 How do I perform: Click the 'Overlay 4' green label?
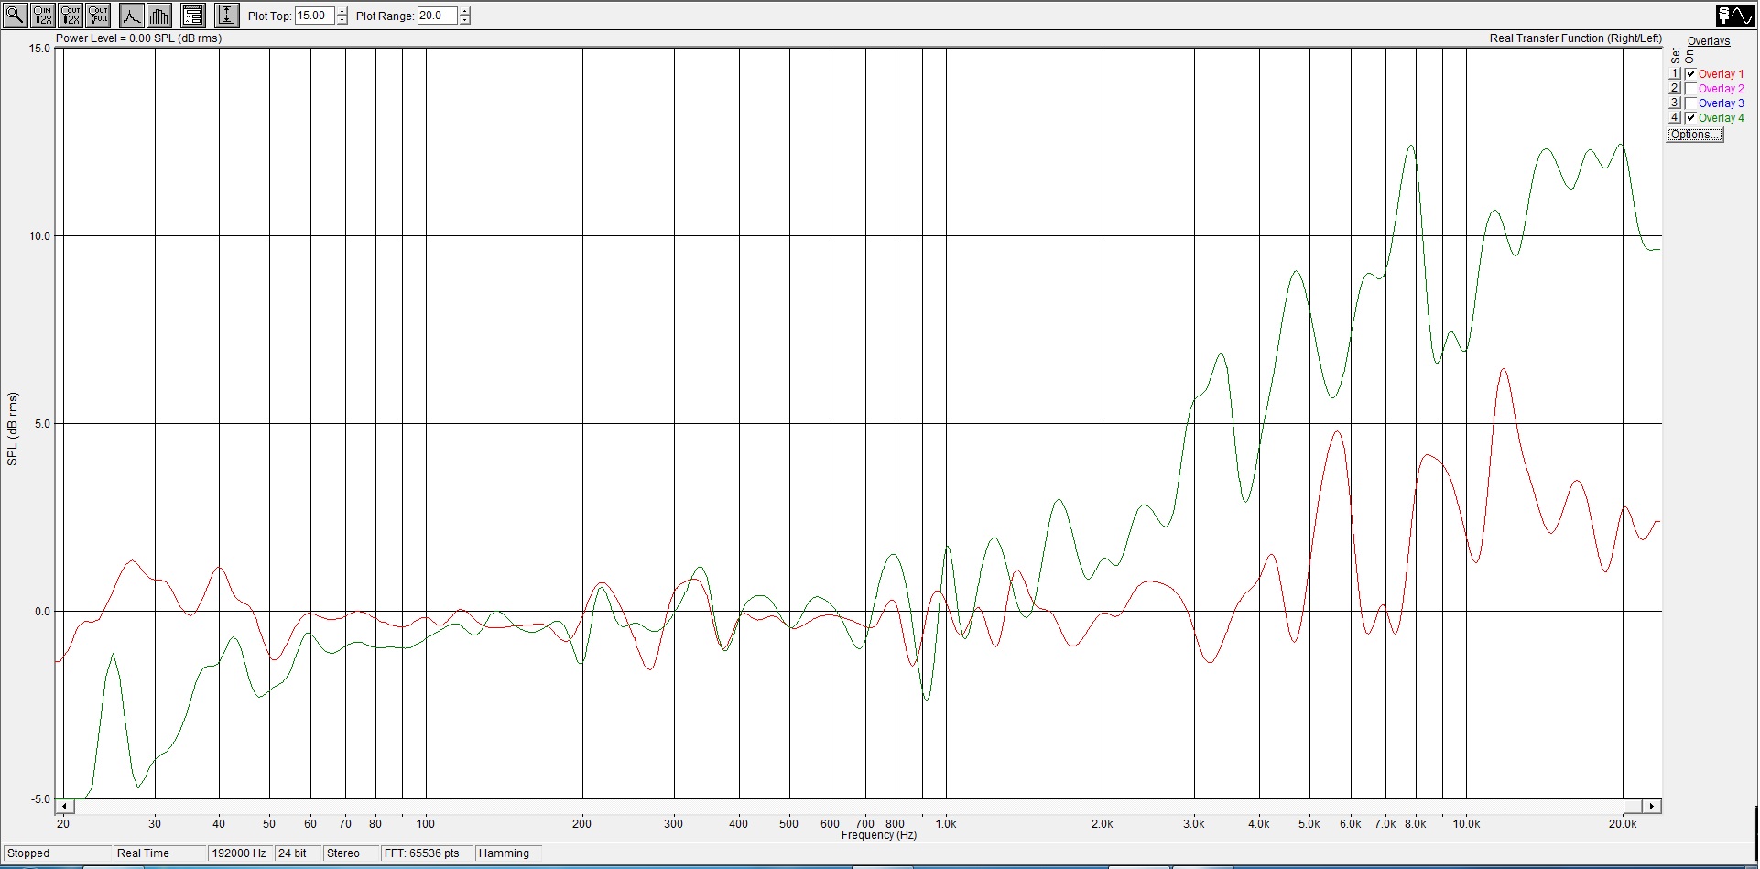pos(1721,118)
